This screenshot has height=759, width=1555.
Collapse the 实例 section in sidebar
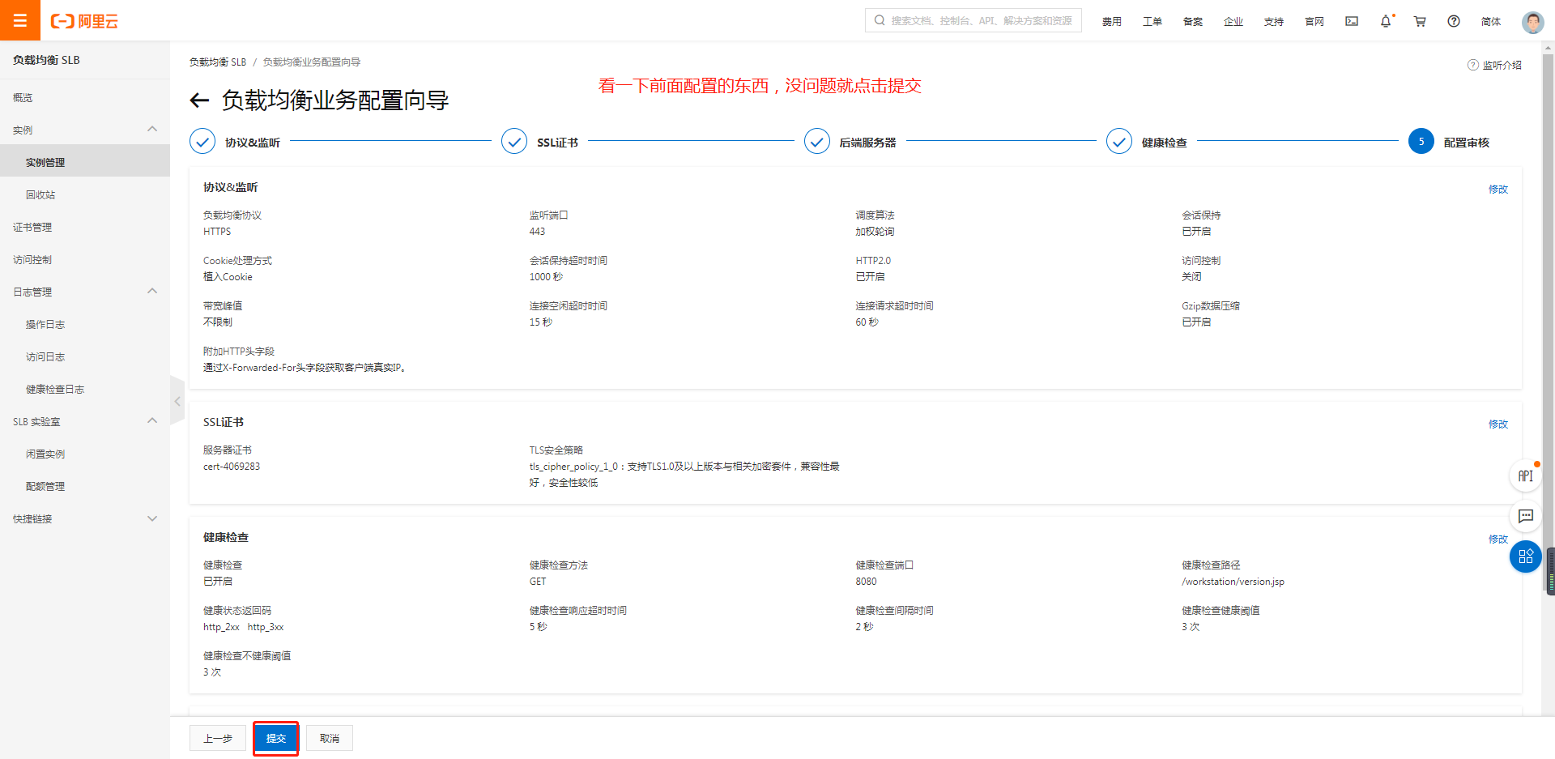152,130
